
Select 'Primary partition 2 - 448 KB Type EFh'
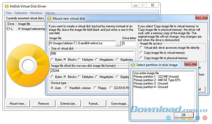pos(157,80)
